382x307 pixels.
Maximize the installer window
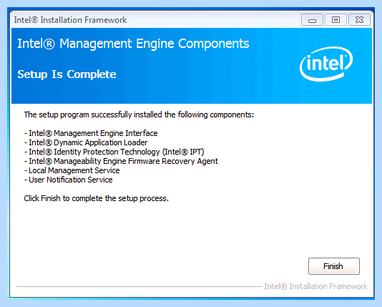[x=336, y=20]
